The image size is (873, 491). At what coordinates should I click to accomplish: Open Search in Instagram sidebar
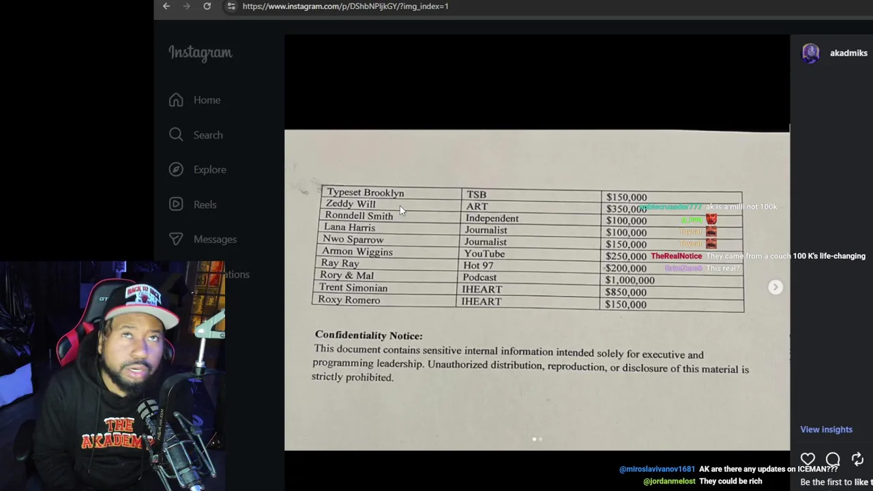[x=208, y=135]
